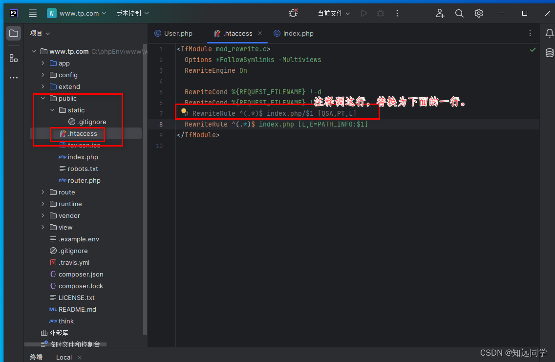Select LICENSE.txt file
The height and width of the screenshot is (362, 555).
72,298
